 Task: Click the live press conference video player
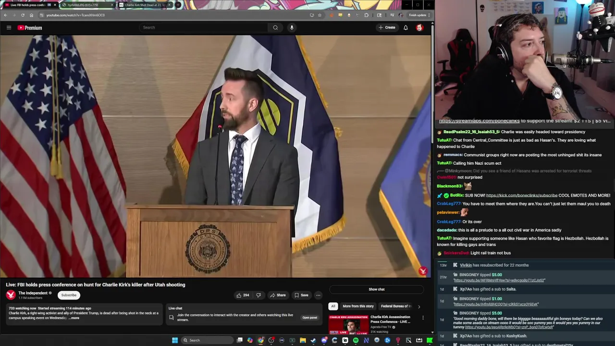pyautogui.click(x=215, y=156)
